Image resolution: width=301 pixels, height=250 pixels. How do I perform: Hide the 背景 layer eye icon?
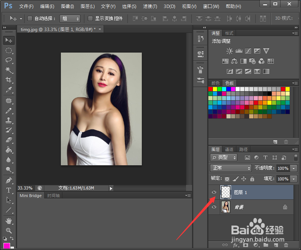click(214, 207)
